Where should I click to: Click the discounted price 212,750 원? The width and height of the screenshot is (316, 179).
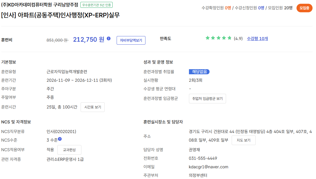point(89,39)
